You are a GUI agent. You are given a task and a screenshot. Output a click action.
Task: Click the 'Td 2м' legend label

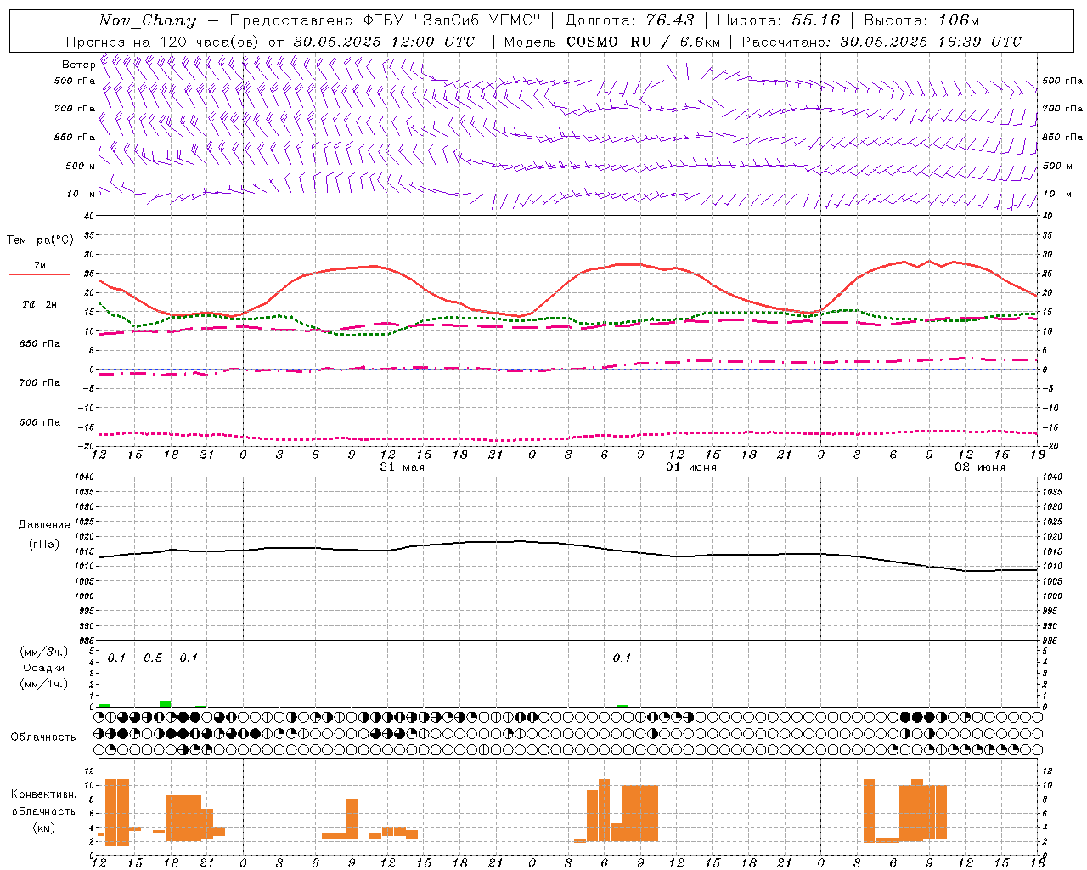pos(40,304)
